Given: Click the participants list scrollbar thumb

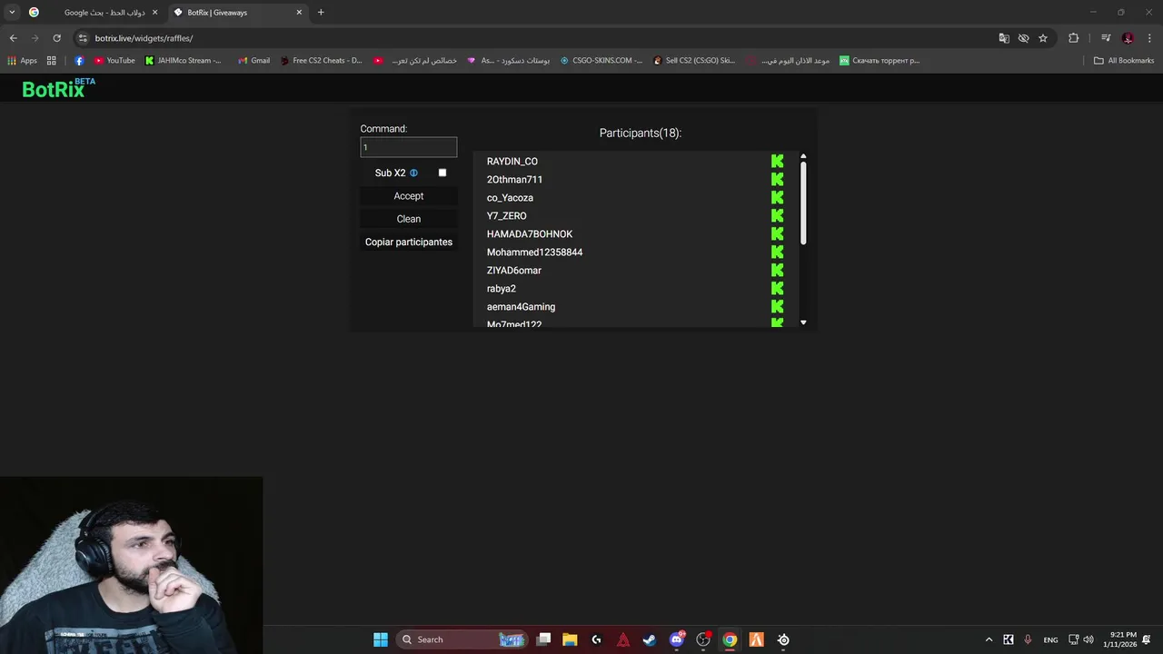Looking at the screenshot, I should pyautogui.click(x=803, y=202).
